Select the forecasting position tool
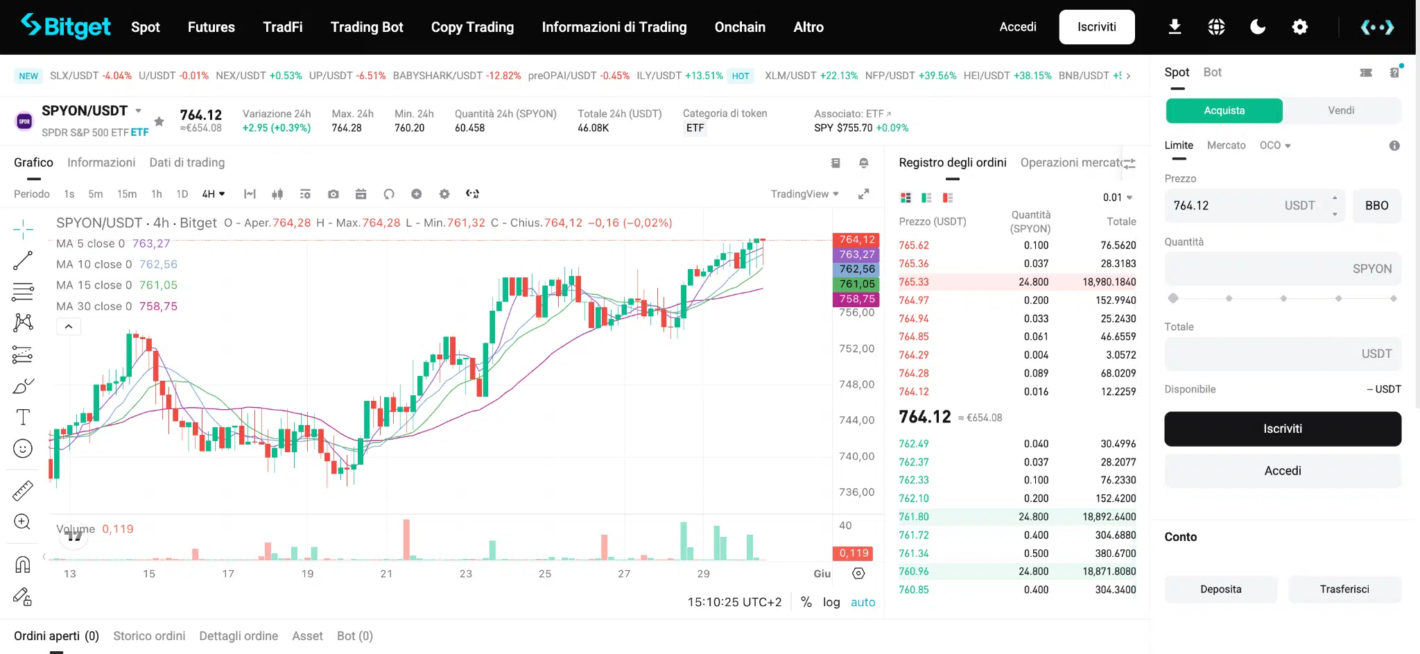 tap(23, 354)
